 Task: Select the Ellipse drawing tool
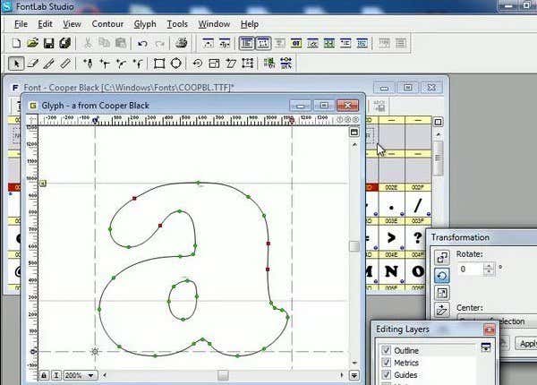coord(176,64)
